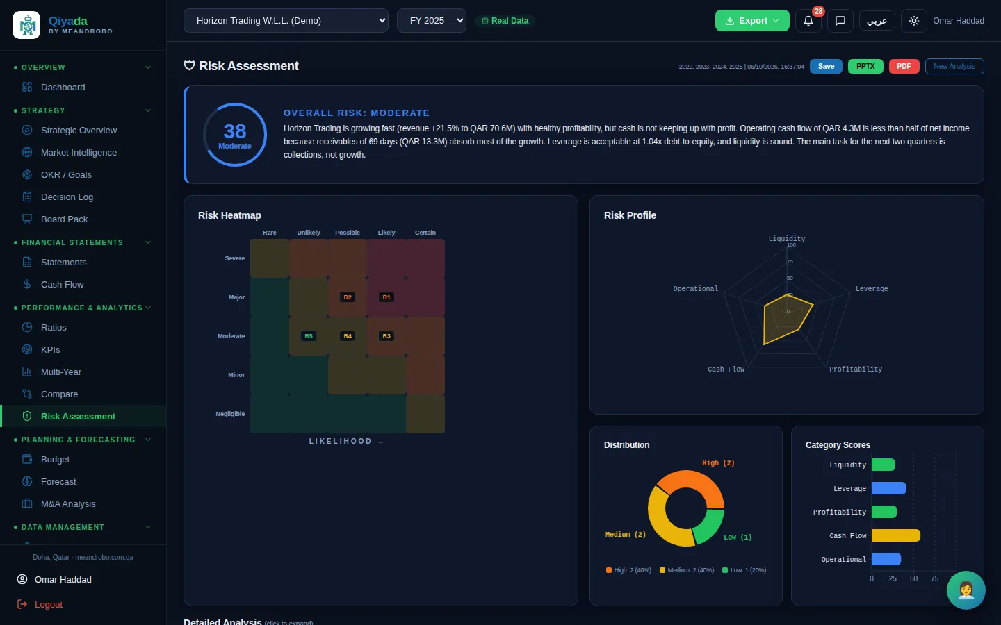Viewport: 1001px width, 625px height.
Task: Switch language to Arabic
Action: click(877, 21)
